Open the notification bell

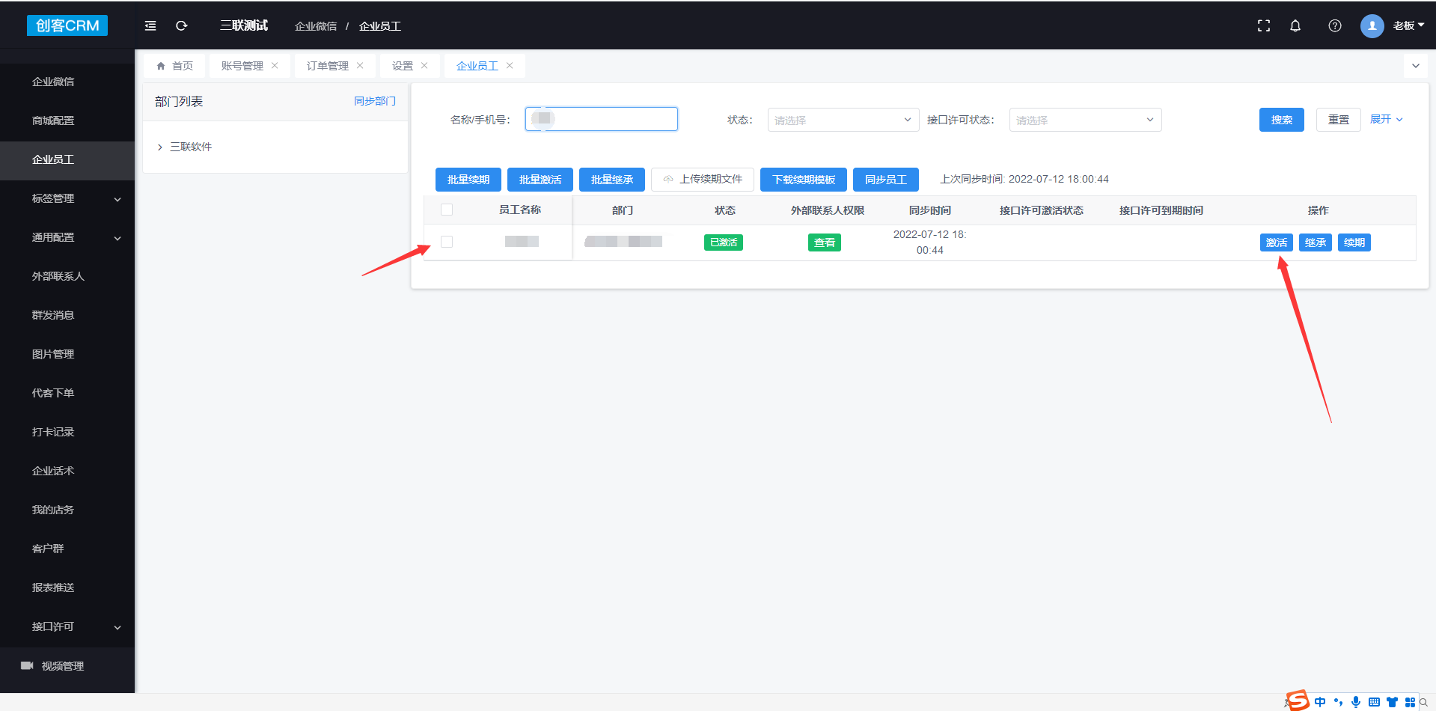[x=1295, y=25]
